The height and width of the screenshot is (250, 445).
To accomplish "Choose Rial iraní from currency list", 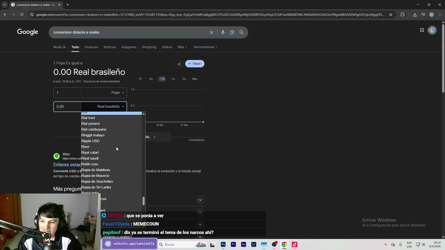I will coord(112,118).
